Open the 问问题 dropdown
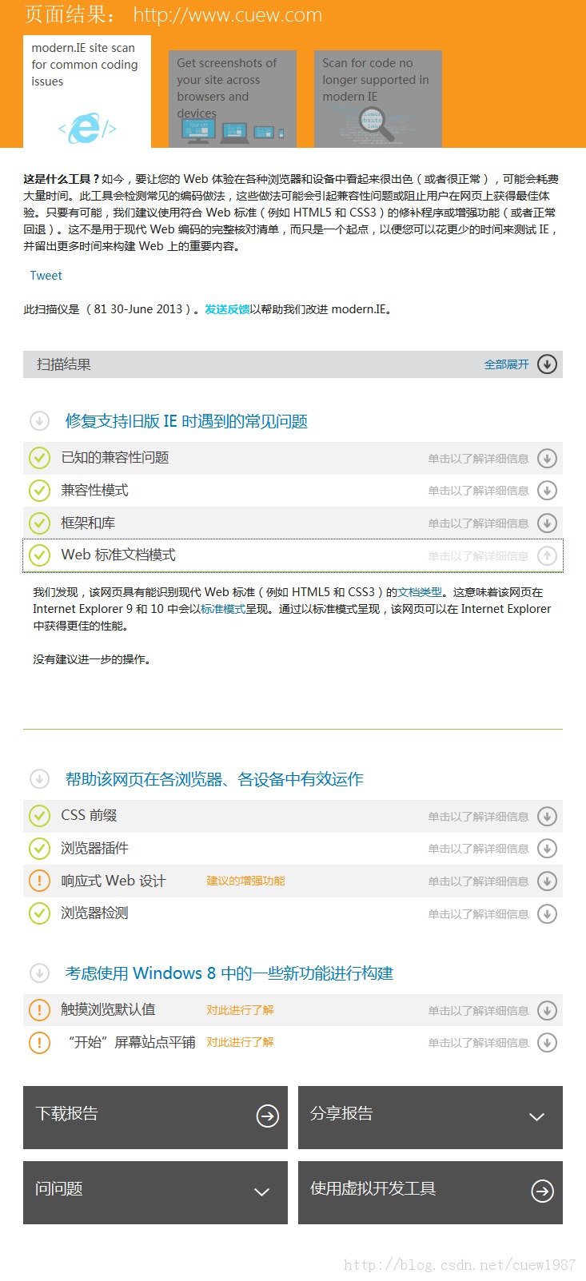586x1281 pixels. (x=155, y=1192)
